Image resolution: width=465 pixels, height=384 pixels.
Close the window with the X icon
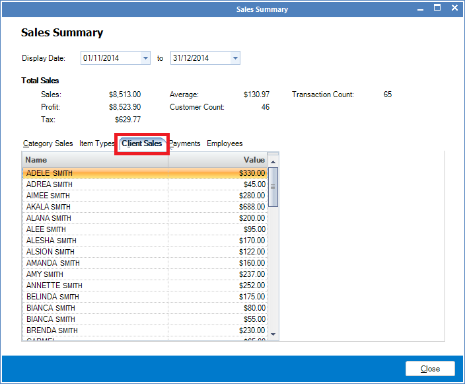point(454,8)
